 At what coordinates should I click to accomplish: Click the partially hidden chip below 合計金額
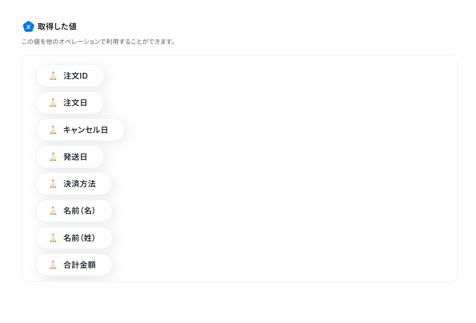[x=70, y=281]
